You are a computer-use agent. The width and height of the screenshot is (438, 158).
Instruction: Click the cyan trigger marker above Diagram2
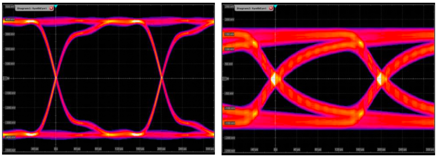(x=275, y=6)
